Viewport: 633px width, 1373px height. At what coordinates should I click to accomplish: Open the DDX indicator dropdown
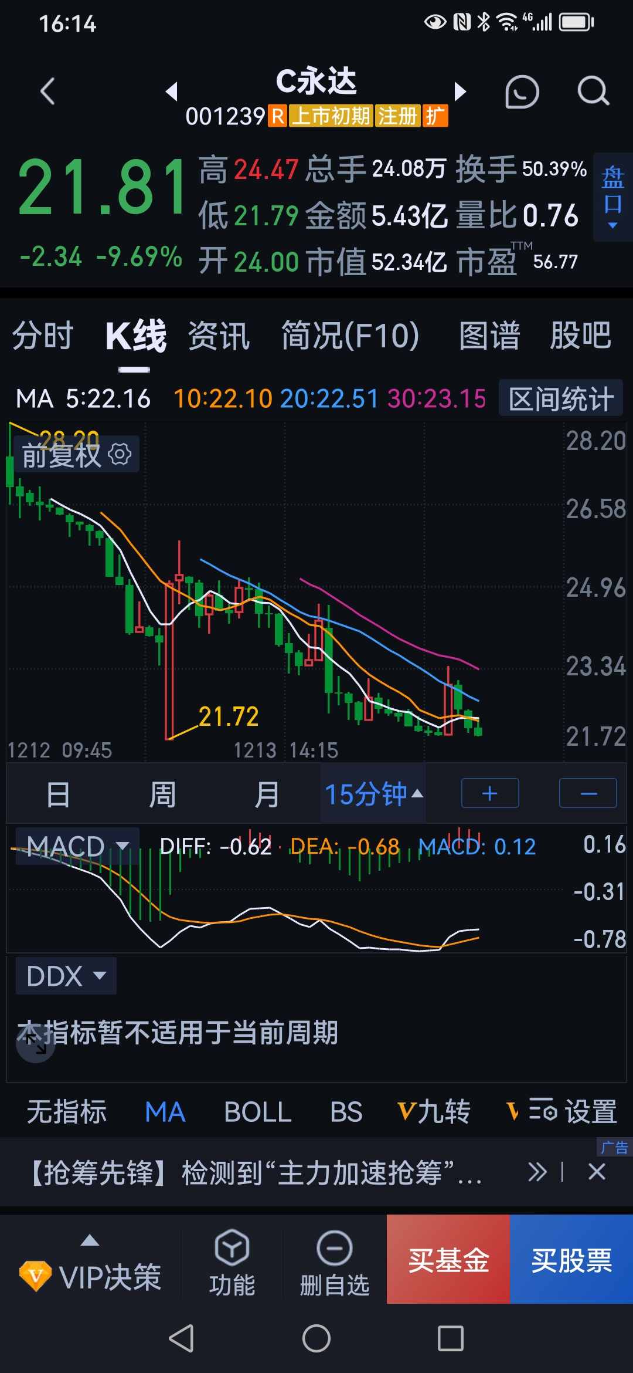tap(66, 976)
